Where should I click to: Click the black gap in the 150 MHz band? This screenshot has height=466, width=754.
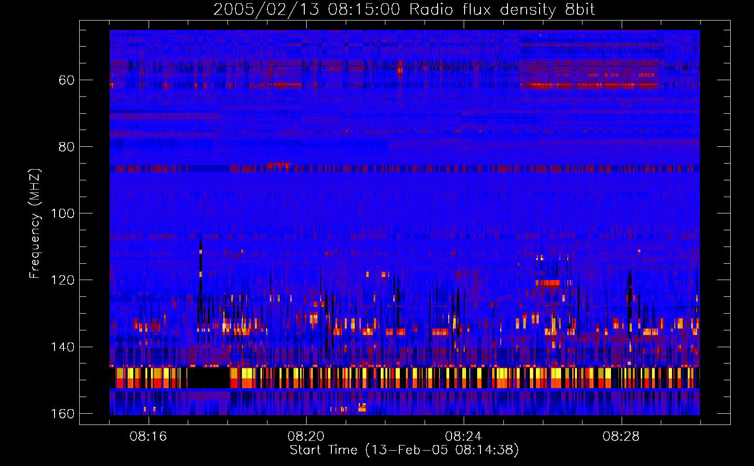click(208, 377)
